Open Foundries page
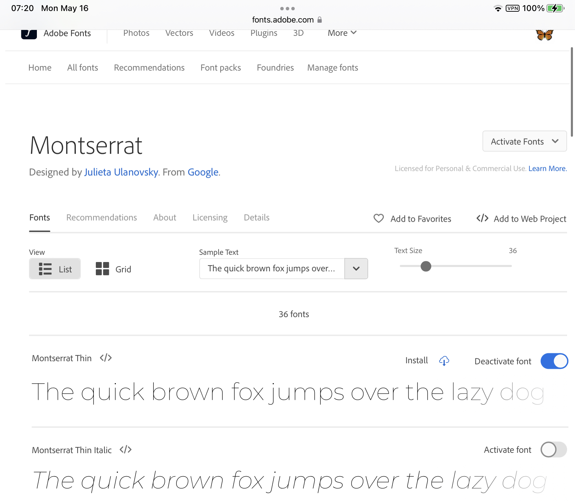 pyautogui.click(x=275, y=67)
